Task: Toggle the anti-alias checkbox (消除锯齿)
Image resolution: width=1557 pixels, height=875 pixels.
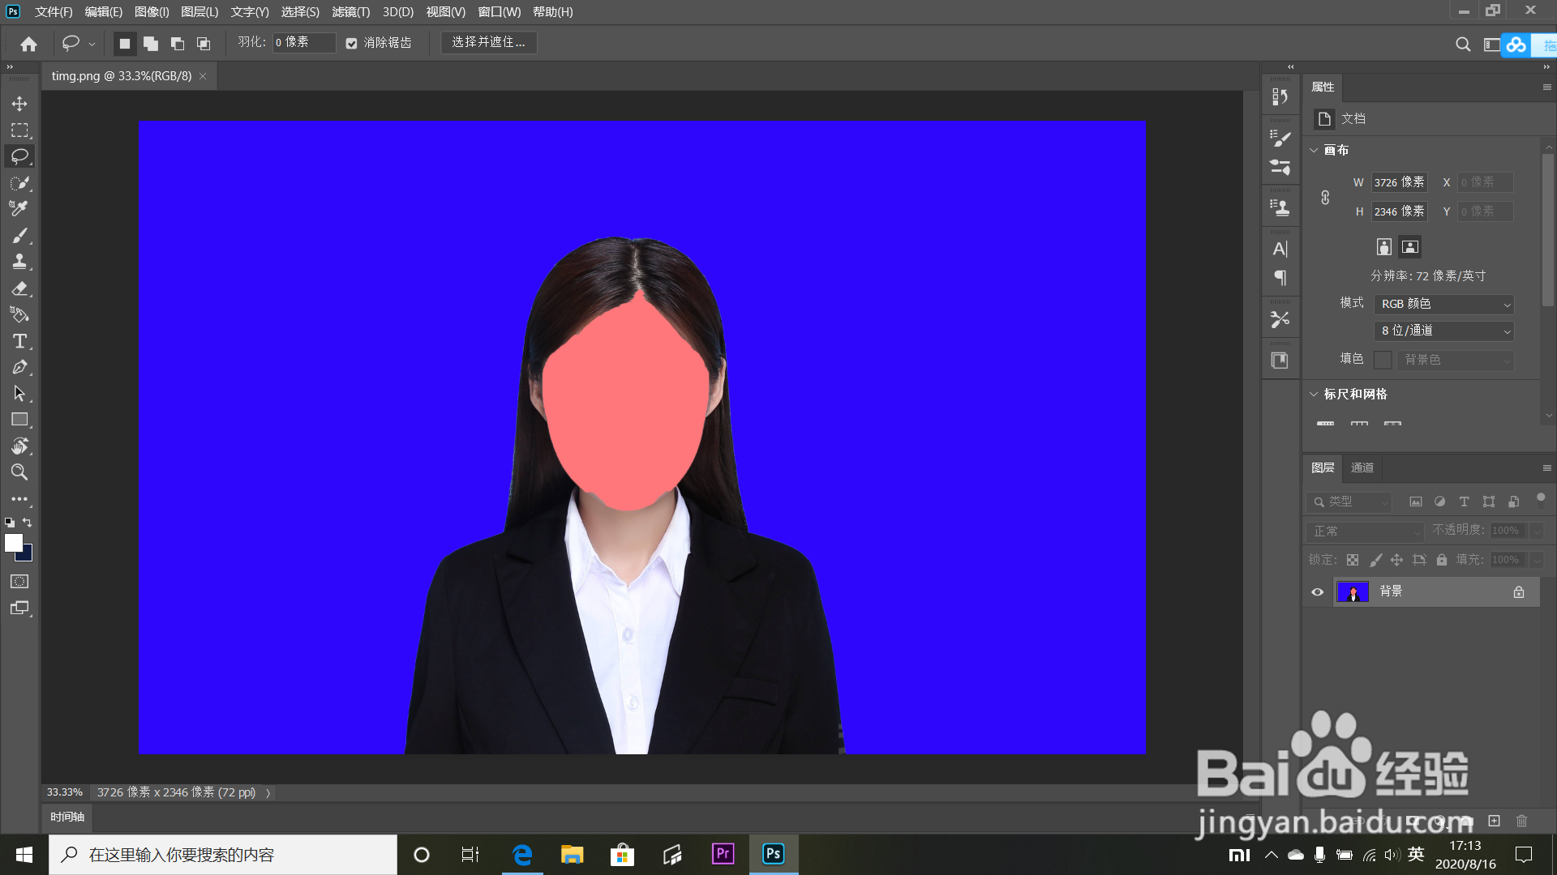Action: [351, 43]
